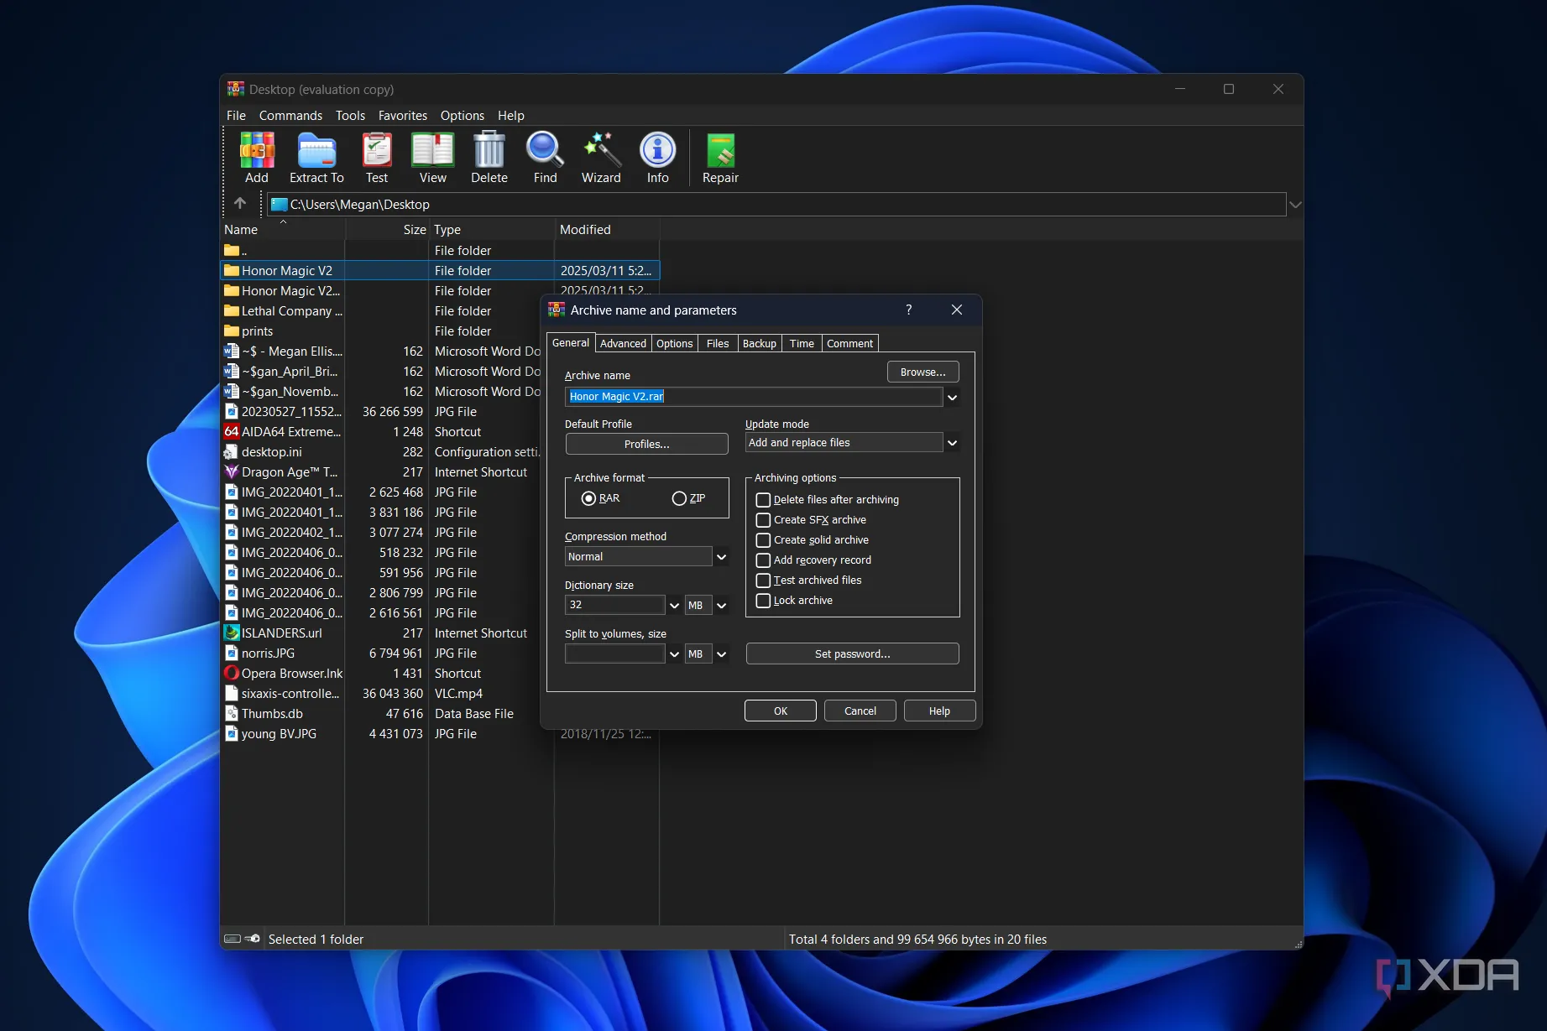The height and width of the screenshot is (1031, 1547).
Task: Click the Archive name text field
Action: [754, 397]
